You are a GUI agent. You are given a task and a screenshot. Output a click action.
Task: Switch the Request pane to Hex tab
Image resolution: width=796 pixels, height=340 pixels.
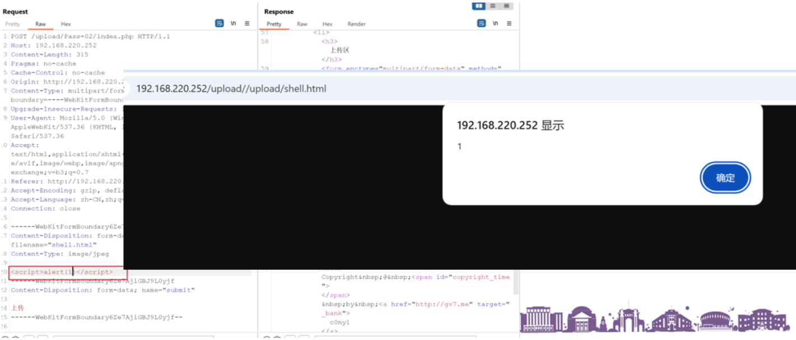tap(66, 24)
